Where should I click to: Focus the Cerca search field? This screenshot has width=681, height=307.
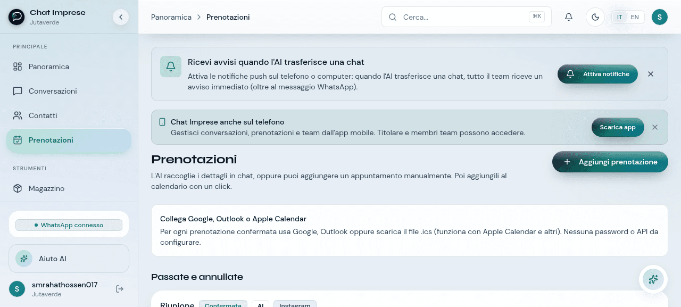[467, 17]
